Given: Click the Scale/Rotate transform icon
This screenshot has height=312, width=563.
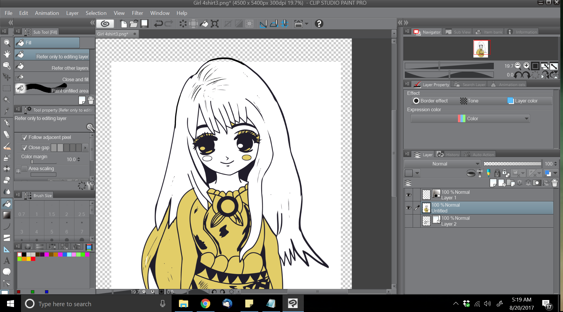Looking at the screenshot, I should pos(215,24).
